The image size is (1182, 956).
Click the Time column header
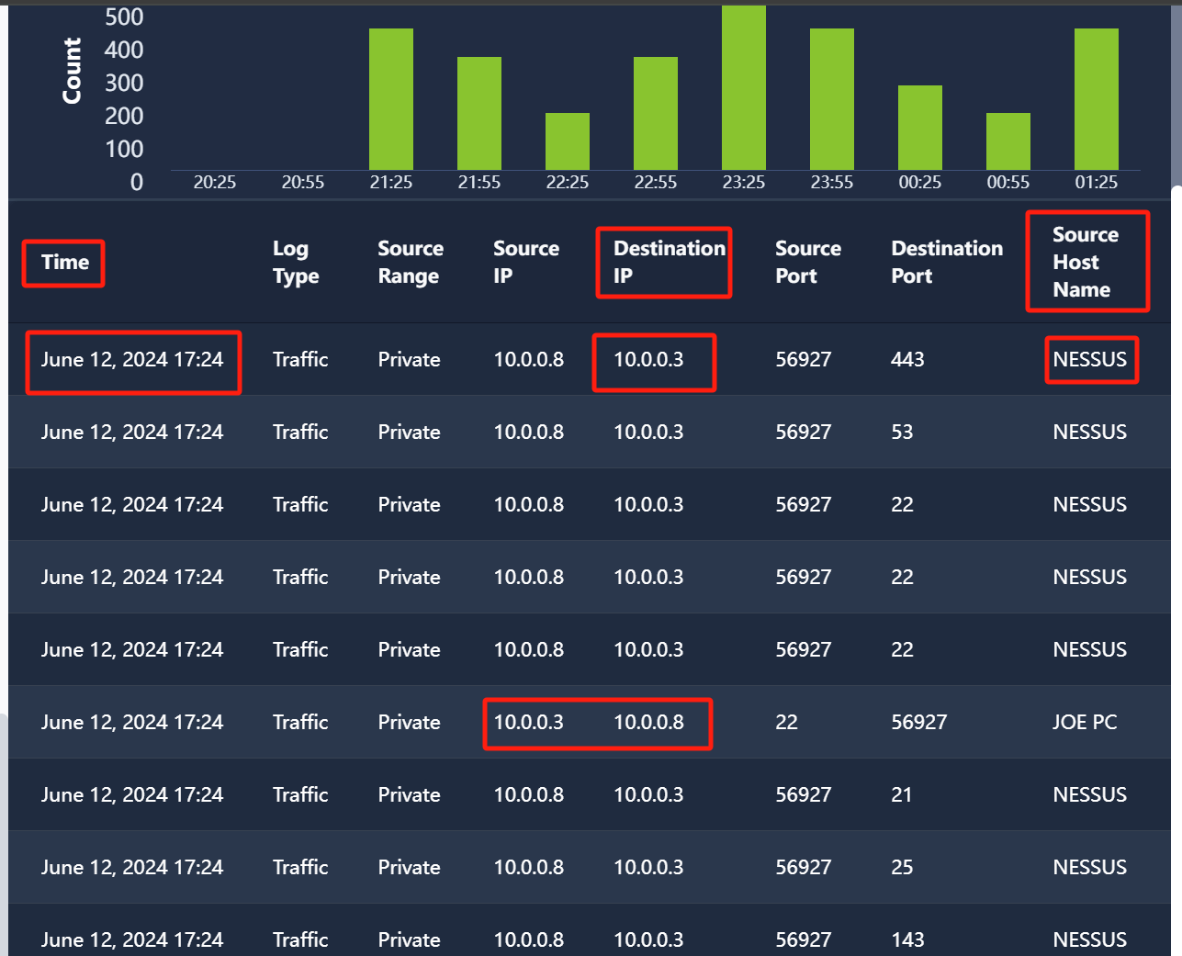(x=65, y=263)
